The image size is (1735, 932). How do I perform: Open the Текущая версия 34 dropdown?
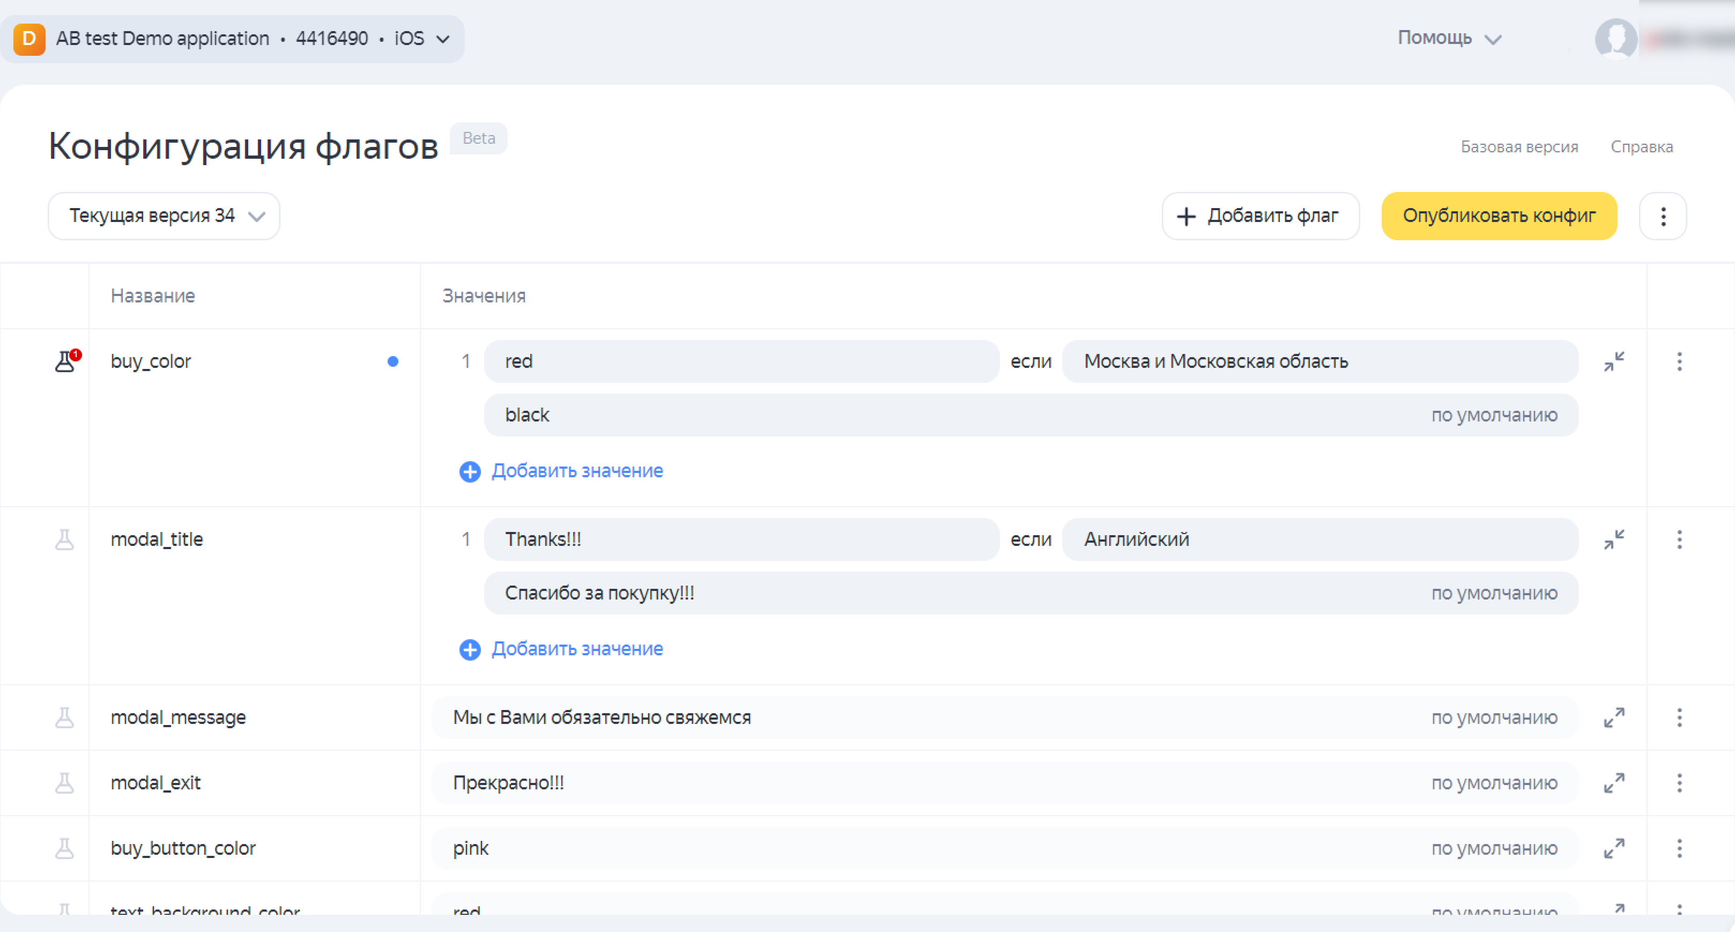pos(164,216)
